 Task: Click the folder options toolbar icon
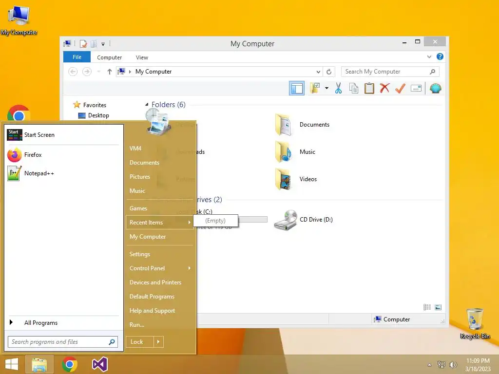[315, 88]
